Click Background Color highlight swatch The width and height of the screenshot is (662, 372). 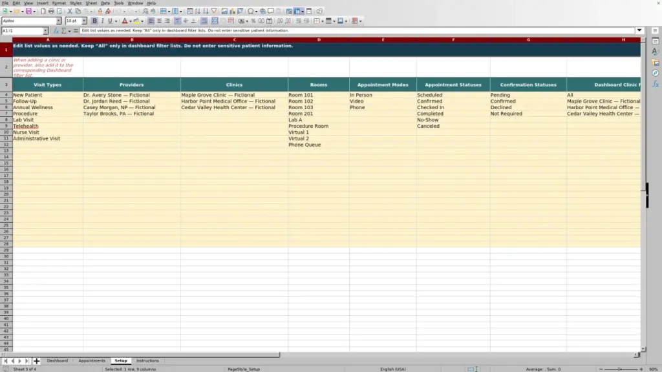tap(136, 21)
